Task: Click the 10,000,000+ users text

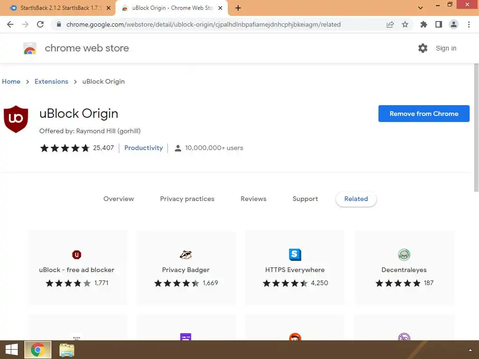Action: 214,148
